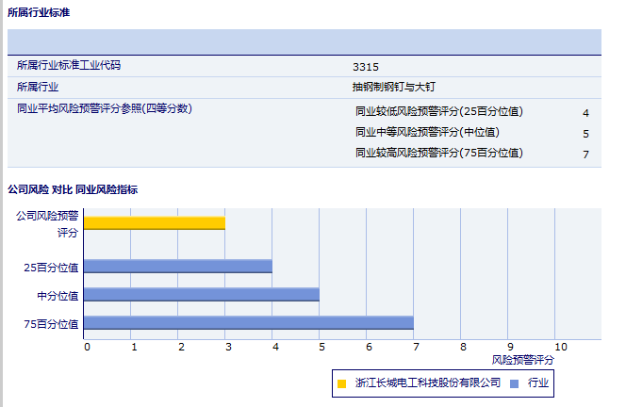Click the 公司风险预警评分 axis category label

coord(48,223)
